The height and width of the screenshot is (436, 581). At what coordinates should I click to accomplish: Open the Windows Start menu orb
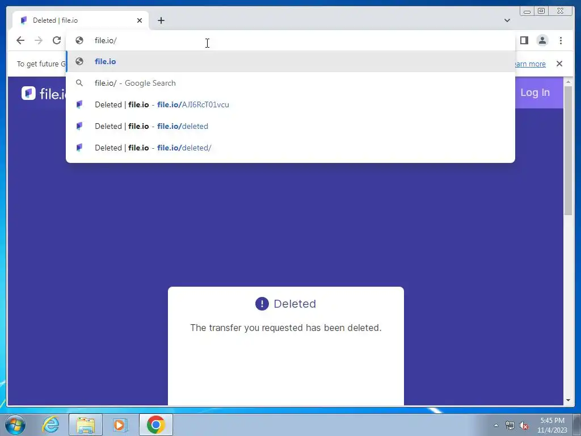click(15, 425)
